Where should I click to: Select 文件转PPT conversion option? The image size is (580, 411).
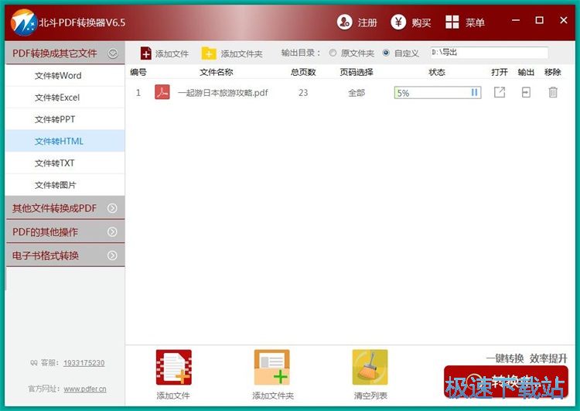pos(65,119)
